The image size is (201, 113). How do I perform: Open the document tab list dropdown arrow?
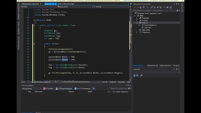point(128,4)
